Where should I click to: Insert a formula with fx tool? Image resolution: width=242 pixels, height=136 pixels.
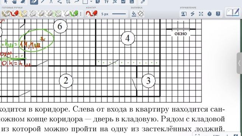coord(115,2)
